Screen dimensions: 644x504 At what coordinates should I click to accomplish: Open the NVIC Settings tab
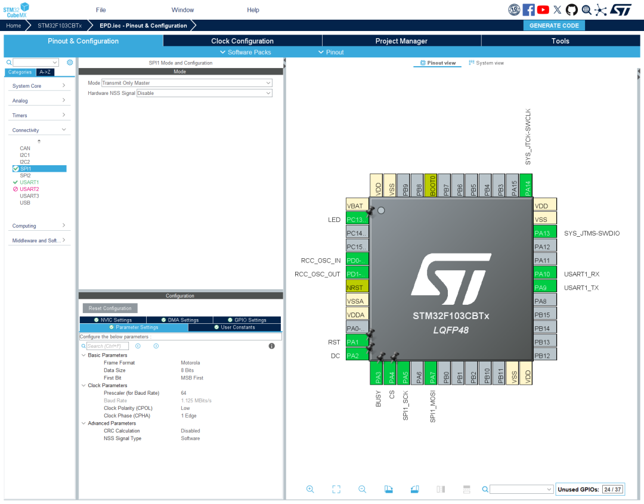(x=113, y=320)
